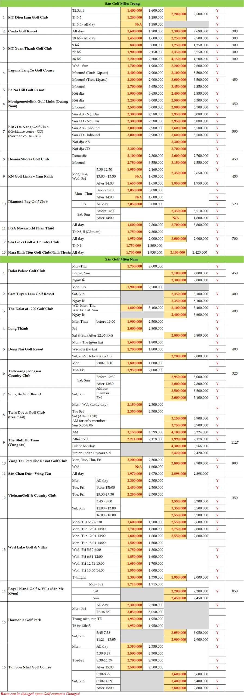Click 'Mon- Tue 5:30-6:30' cell
The image size is (244, 696).
point(96,522)
